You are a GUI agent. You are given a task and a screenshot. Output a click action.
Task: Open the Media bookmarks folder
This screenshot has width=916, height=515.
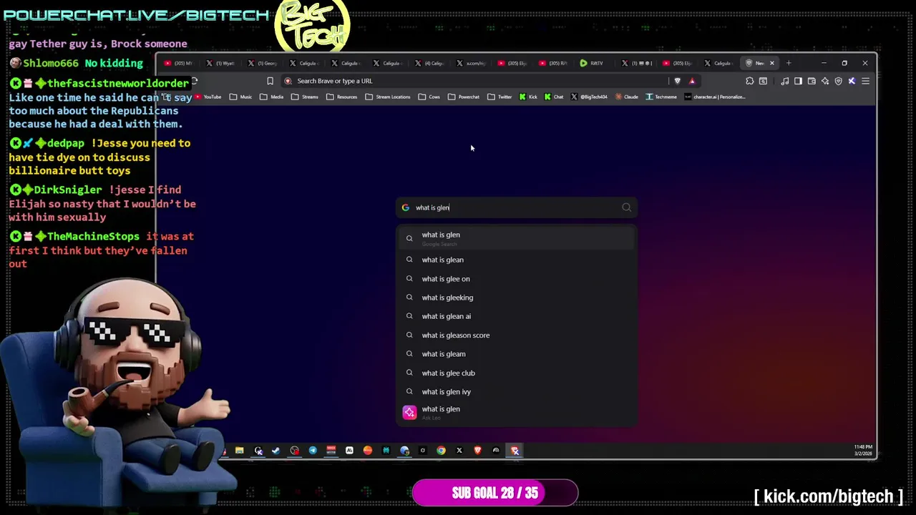pos(271,97)
